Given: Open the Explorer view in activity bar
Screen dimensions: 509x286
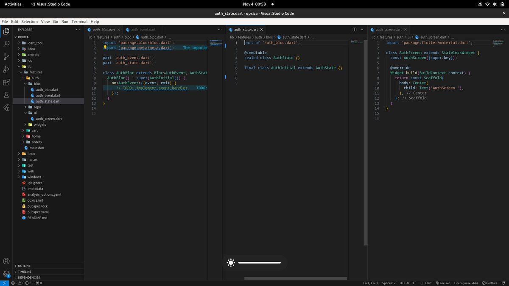Looking at the screenshot, I should [x=6, y=31].
